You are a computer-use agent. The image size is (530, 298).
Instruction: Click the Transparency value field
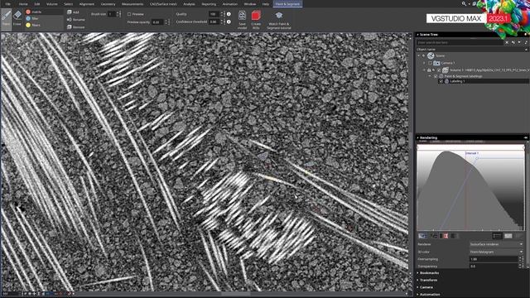tap(494, 267)
